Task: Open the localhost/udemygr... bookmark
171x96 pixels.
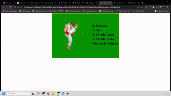Action: (x=10, y=11)
